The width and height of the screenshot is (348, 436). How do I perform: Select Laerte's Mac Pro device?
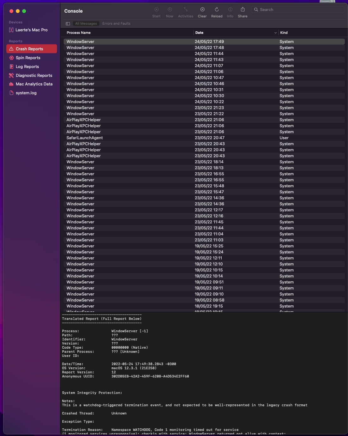(x=32, y=30)
